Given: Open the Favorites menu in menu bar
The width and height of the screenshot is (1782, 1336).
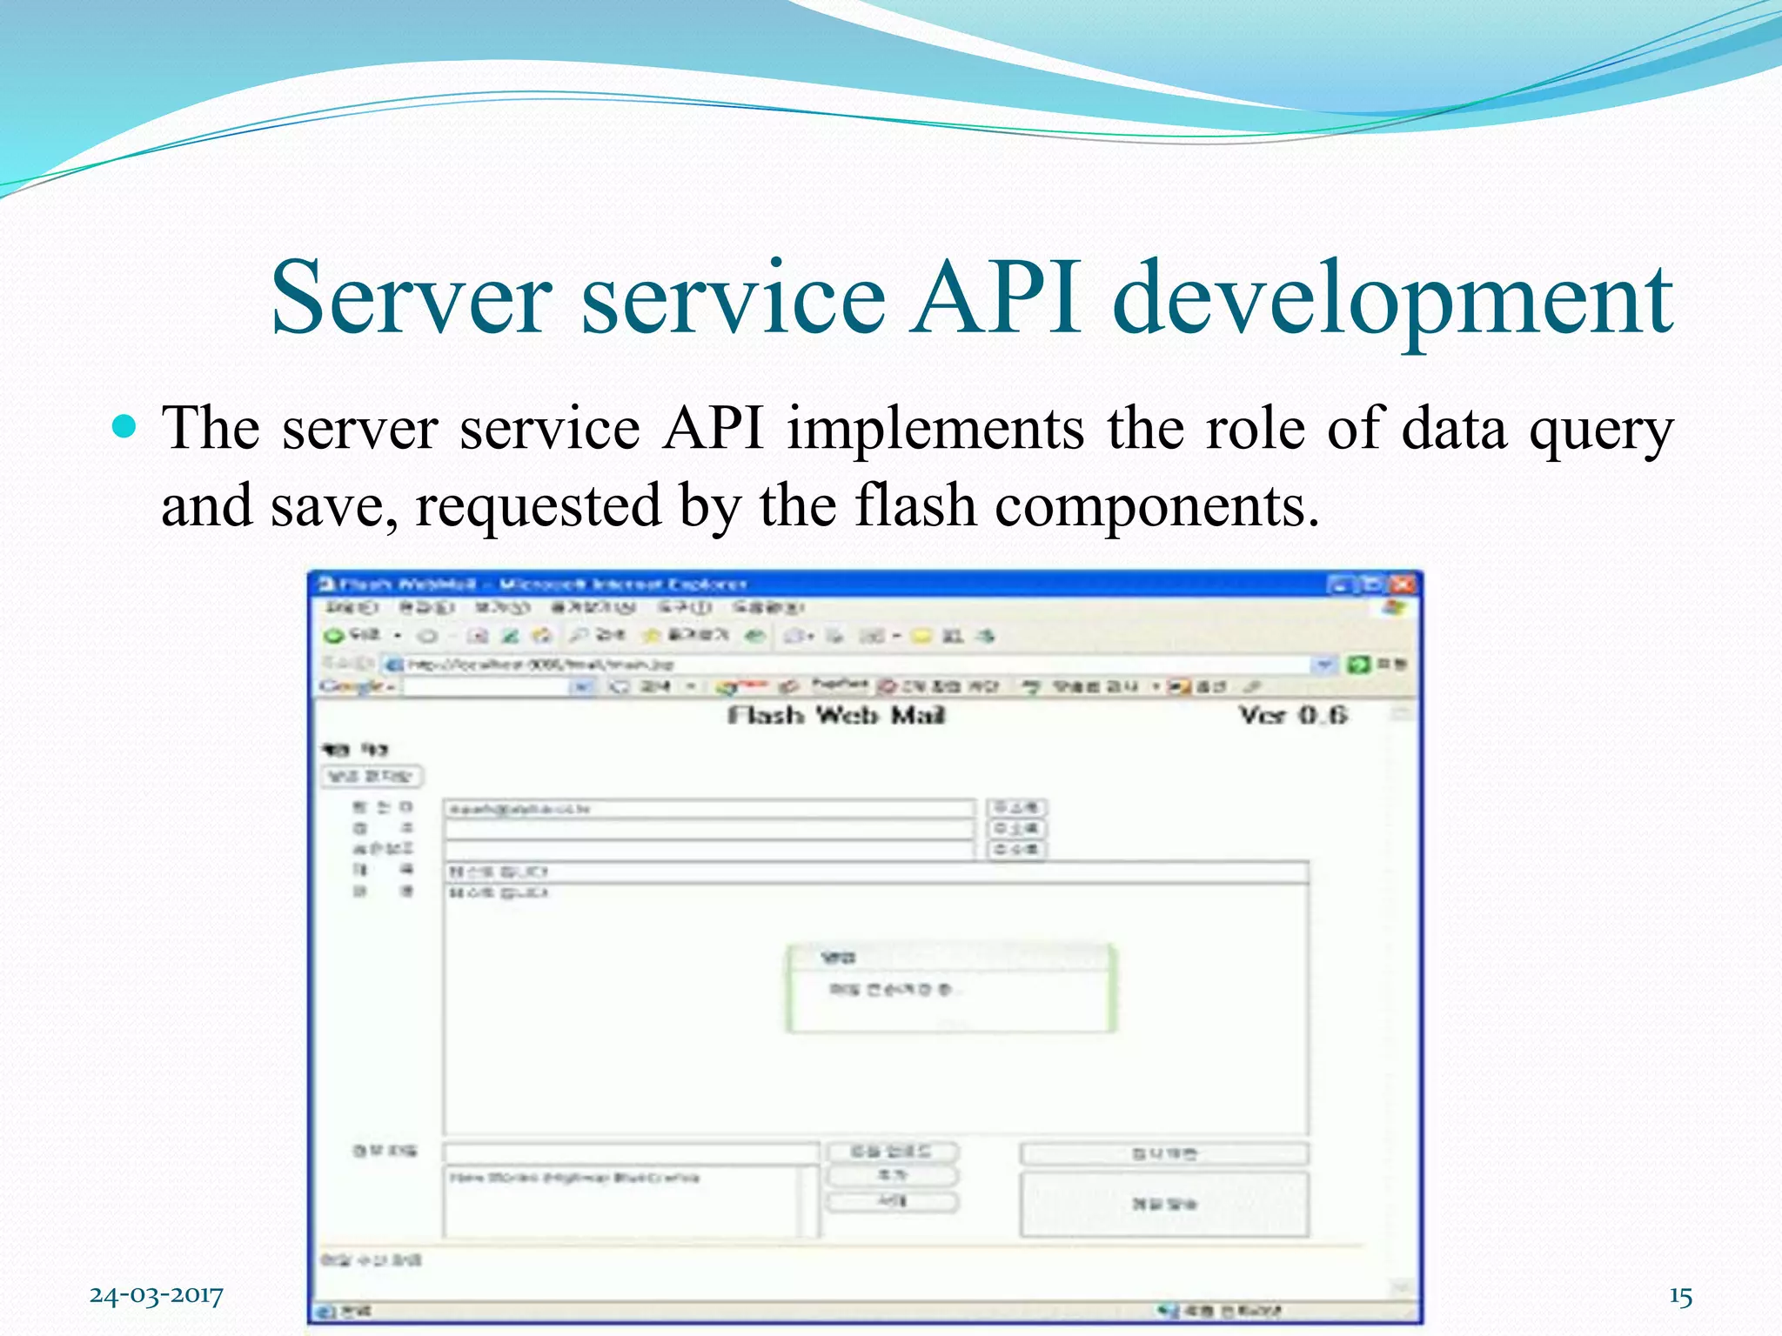Looking at the screenshot, I should click(x=593, y=607).
